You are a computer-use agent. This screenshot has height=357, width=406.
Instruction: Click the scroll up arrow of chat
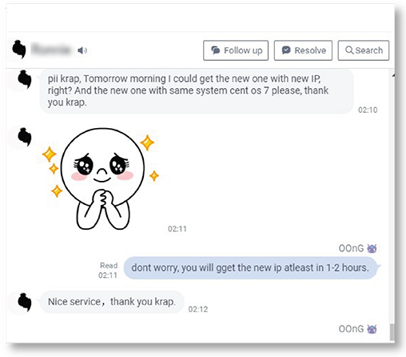(392, 76)
